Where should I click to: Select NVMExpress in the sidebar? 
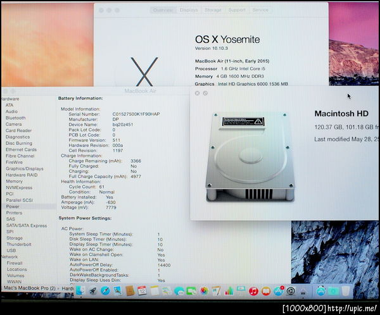coord(19,187)
